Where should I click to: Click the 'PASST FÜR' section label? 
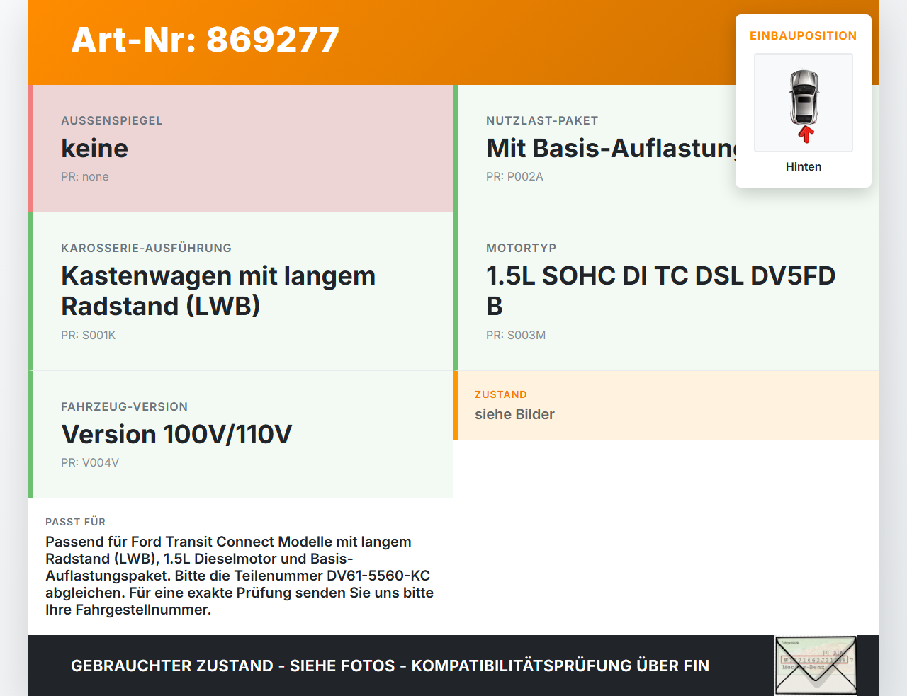pos(75,522)
